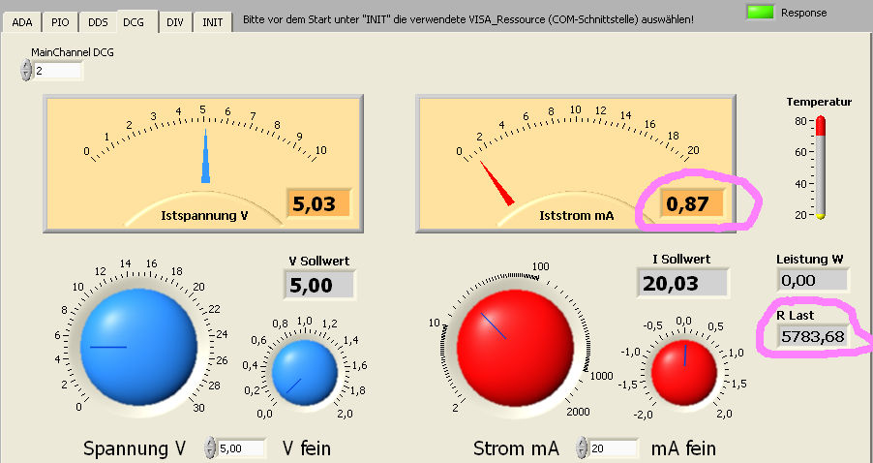Click the green Response indicator LED
The image size is (873, 463).
click(761, 12)
